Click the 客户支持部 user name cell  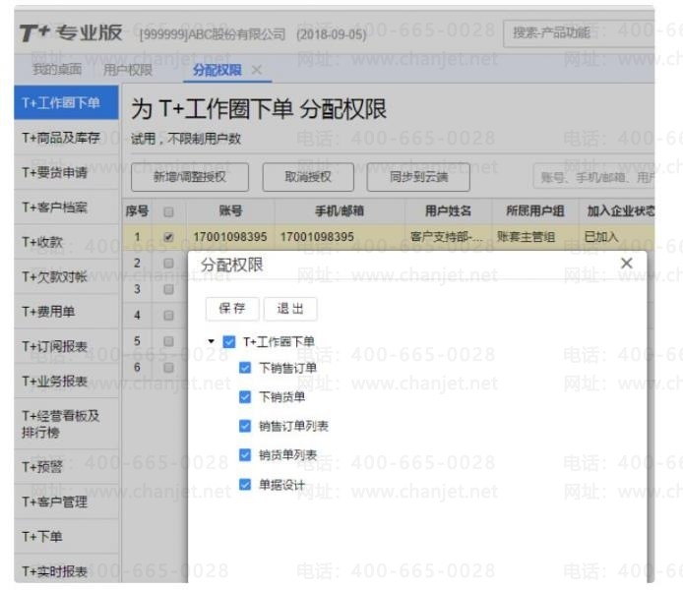coord(448,237)
